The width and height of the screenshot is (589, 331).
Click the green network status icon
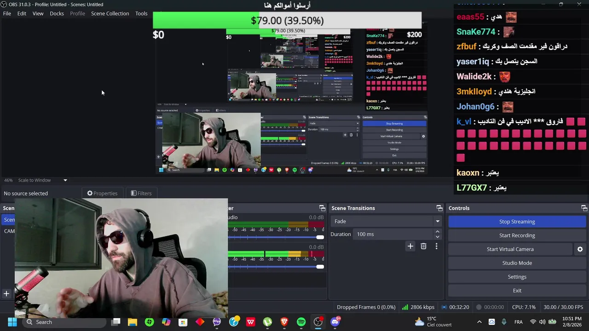[x=405, y=307]
